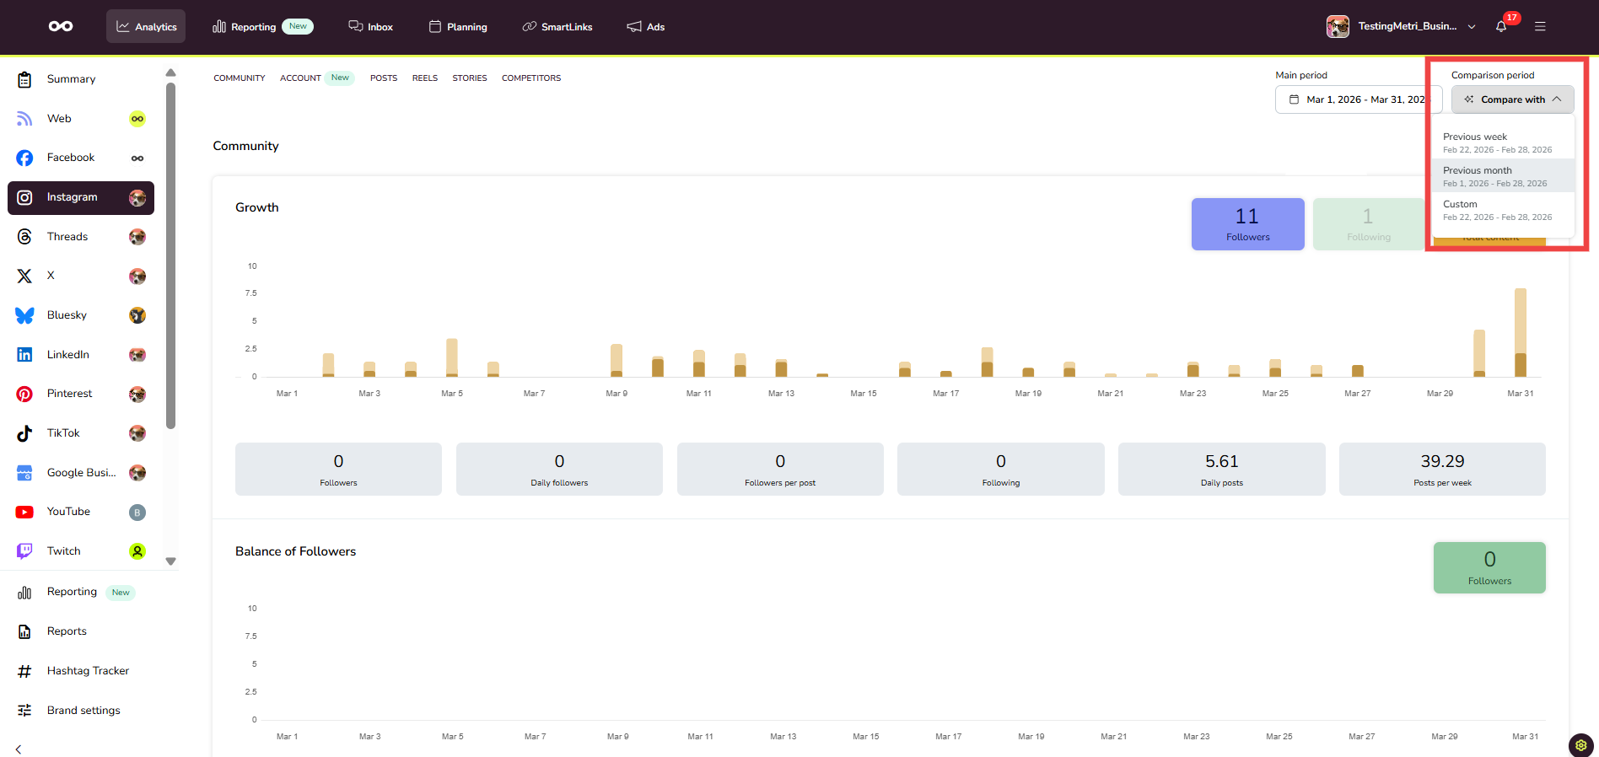Select Web analytics in the sidebar
The image size is (1599, 757).
81,119
